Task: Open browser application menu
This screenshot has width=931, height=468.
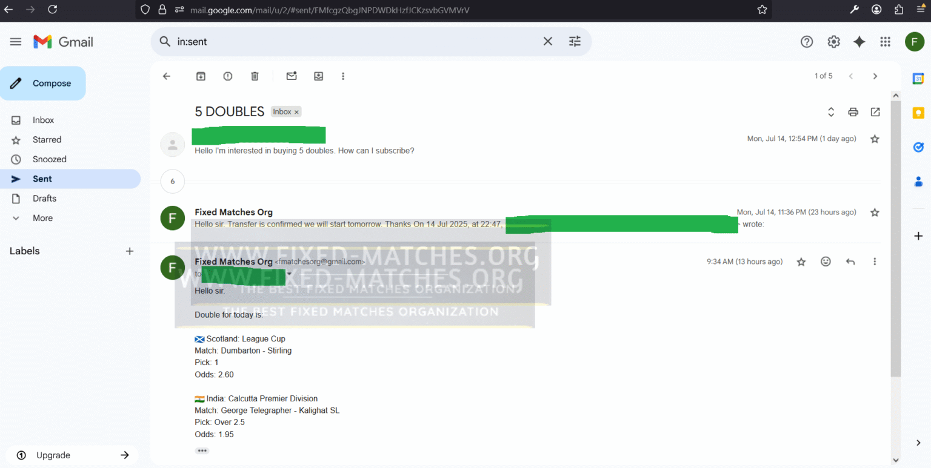Action: [921, 9]
